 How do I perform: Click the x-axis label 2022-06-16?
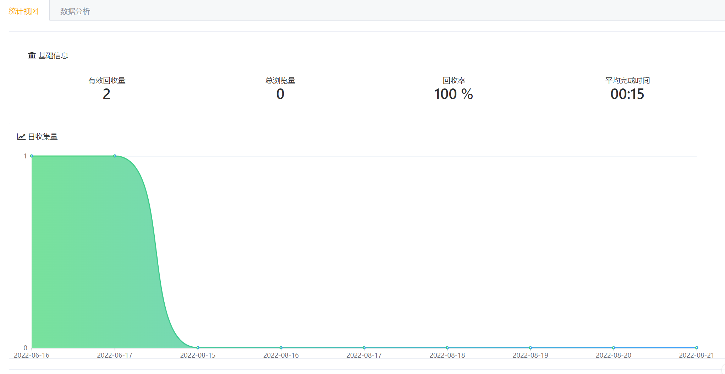[x=32, y=355]
